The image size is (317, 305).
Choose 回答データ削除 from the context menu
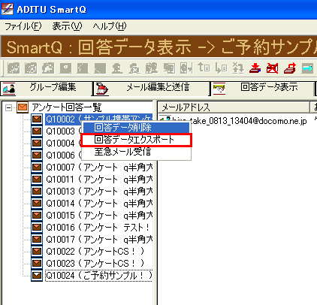click(136, 128)
